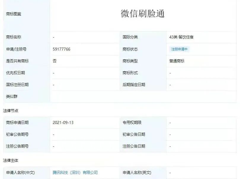Screen dimensions: 240x179
Task: Click the 否 value for shared trademark
Action: 55,61
